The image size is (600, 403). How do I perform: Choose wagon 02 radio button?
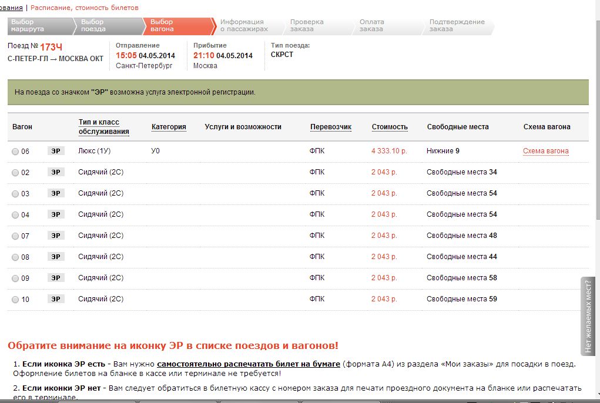[15, 173]
